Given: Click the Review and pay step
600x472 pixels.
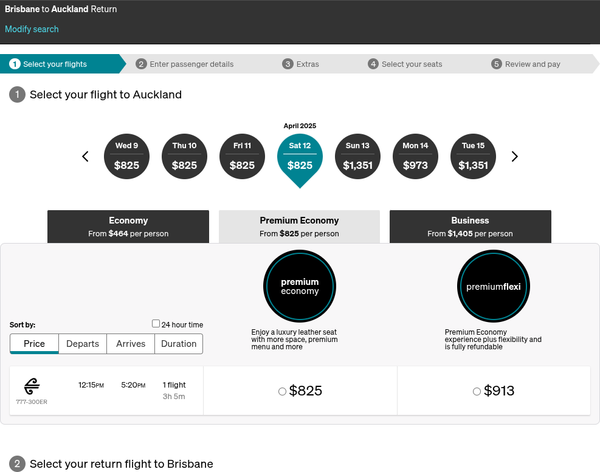Looking at the screenshot, I should (526, 64).
